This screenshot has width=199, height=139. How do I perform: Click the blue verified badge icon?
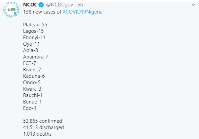(x=41, y=5)
